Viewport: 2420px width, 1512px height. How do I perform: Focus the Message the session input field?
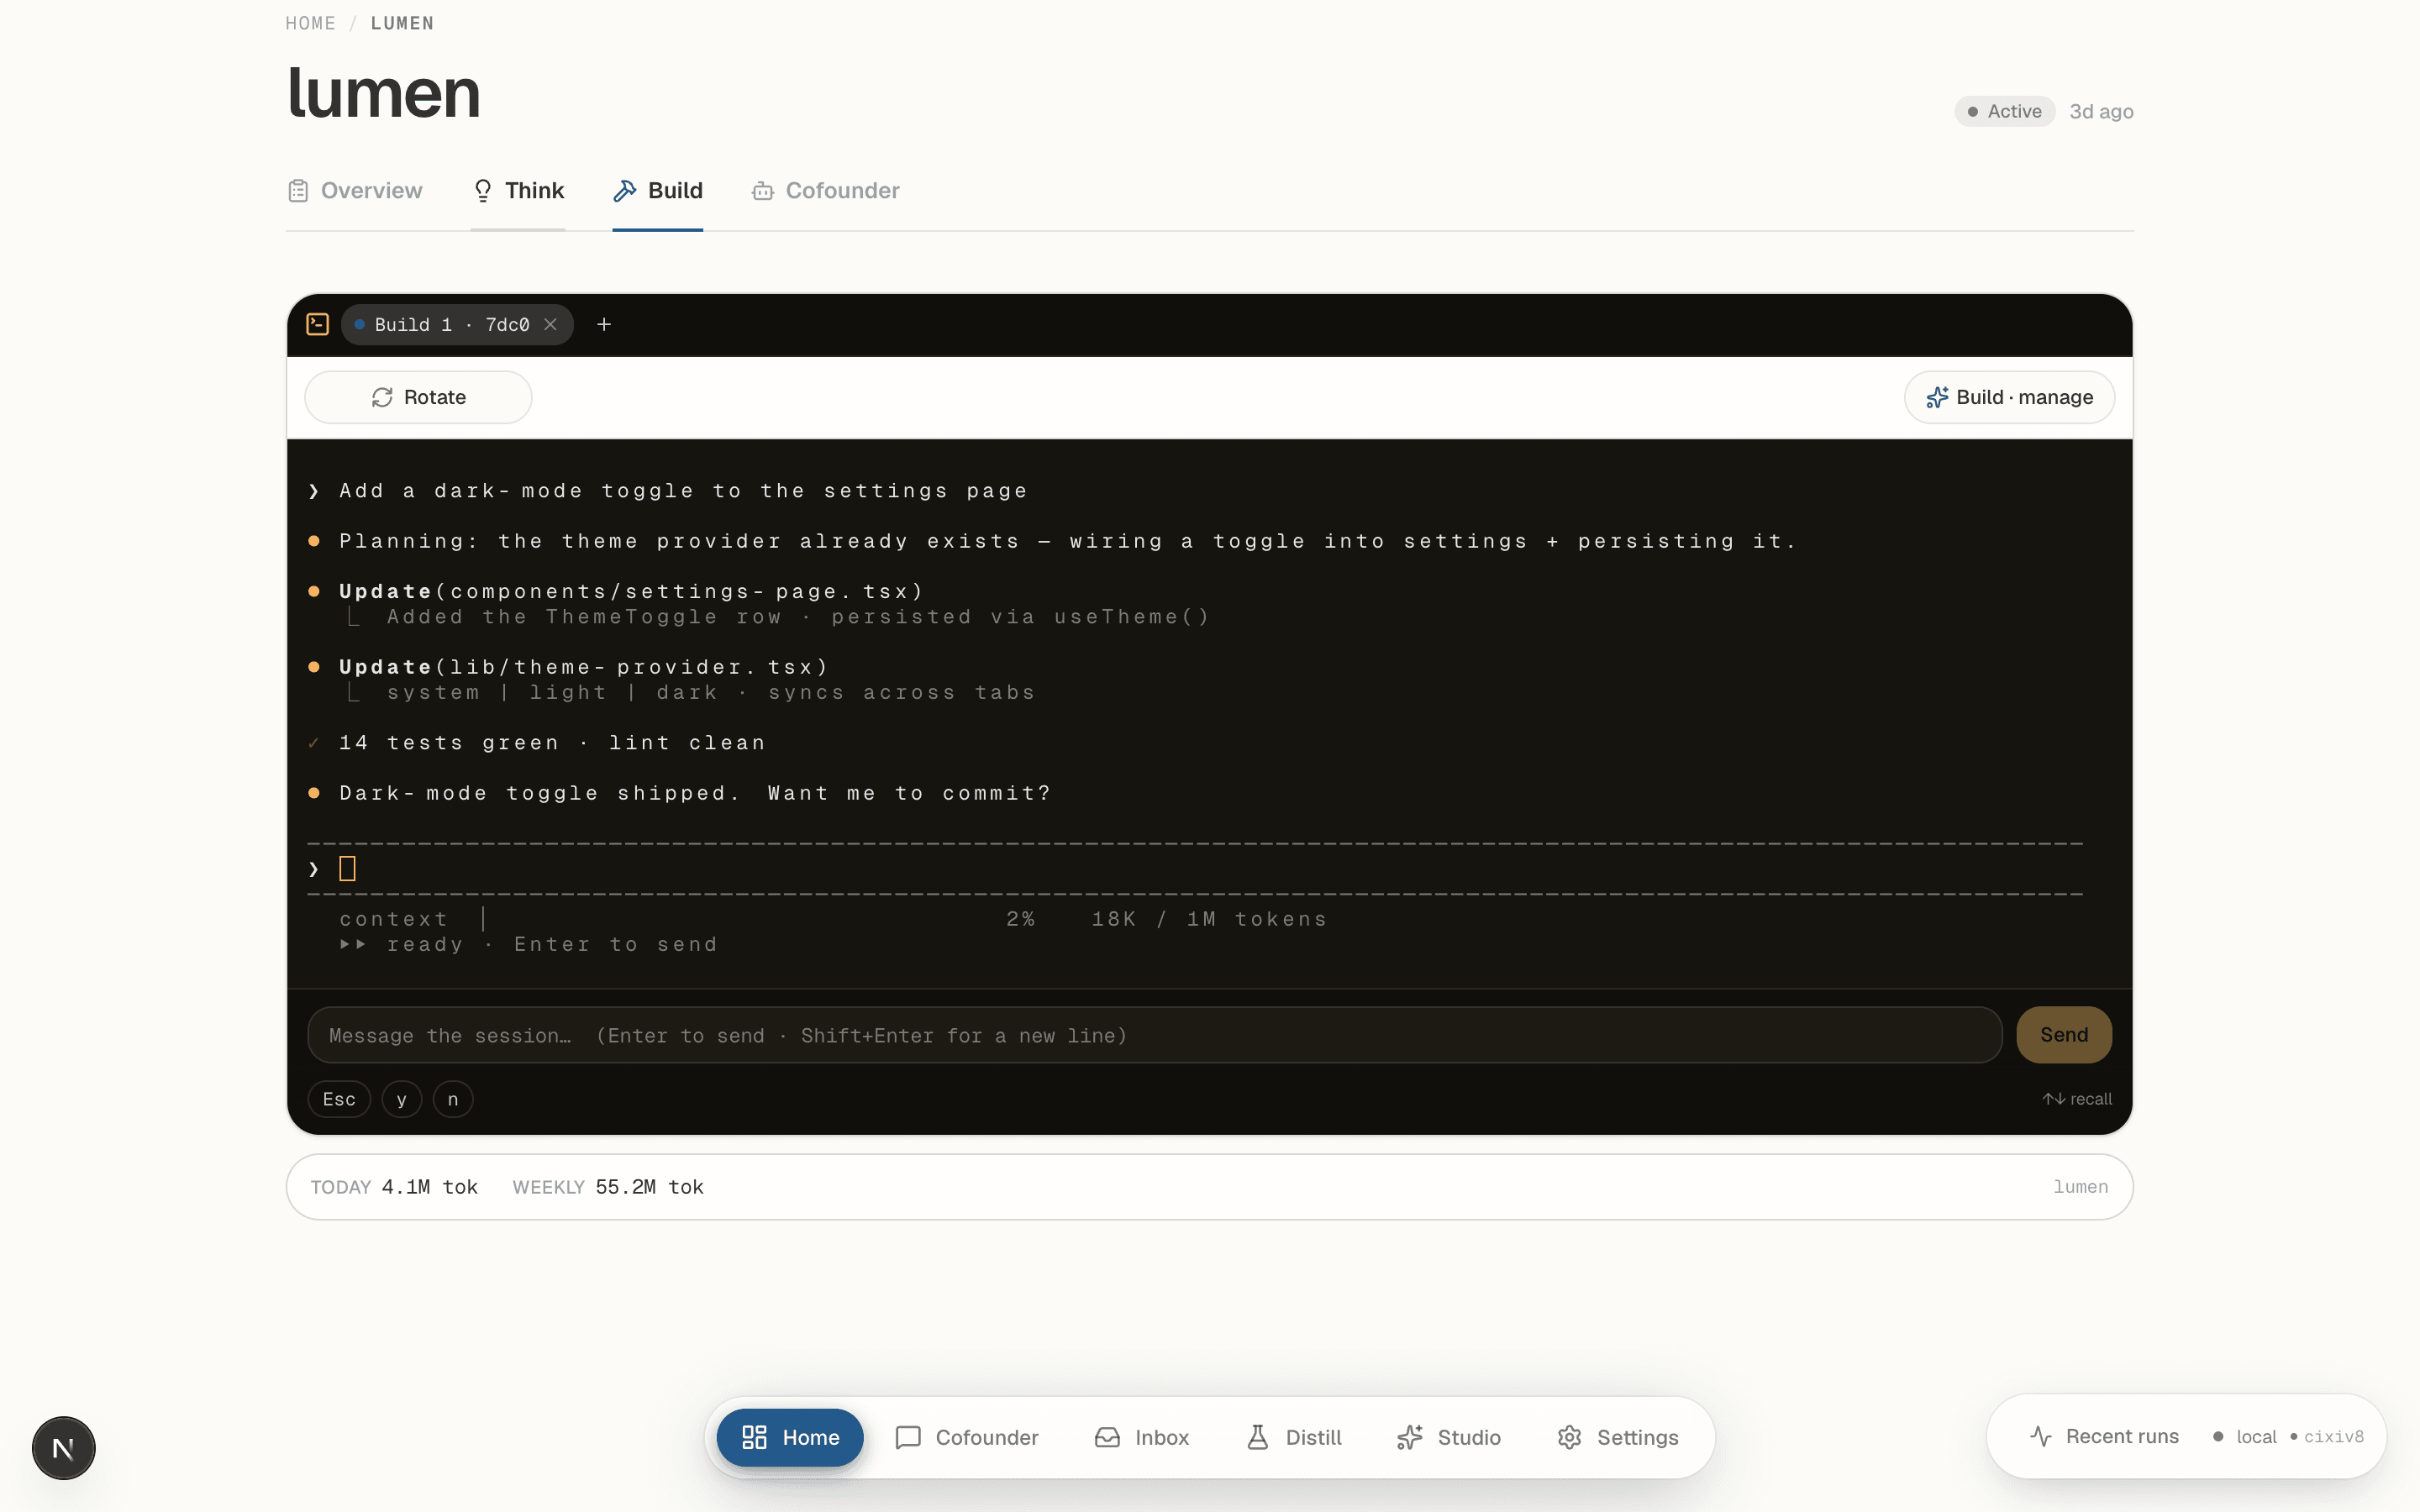click(1154, 1035)
